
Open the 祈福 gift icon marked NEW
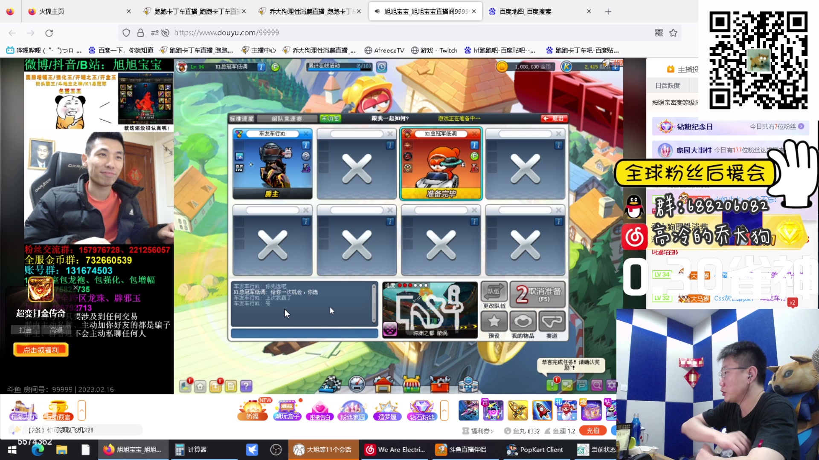pyautogui.click(x=252, y=410)
